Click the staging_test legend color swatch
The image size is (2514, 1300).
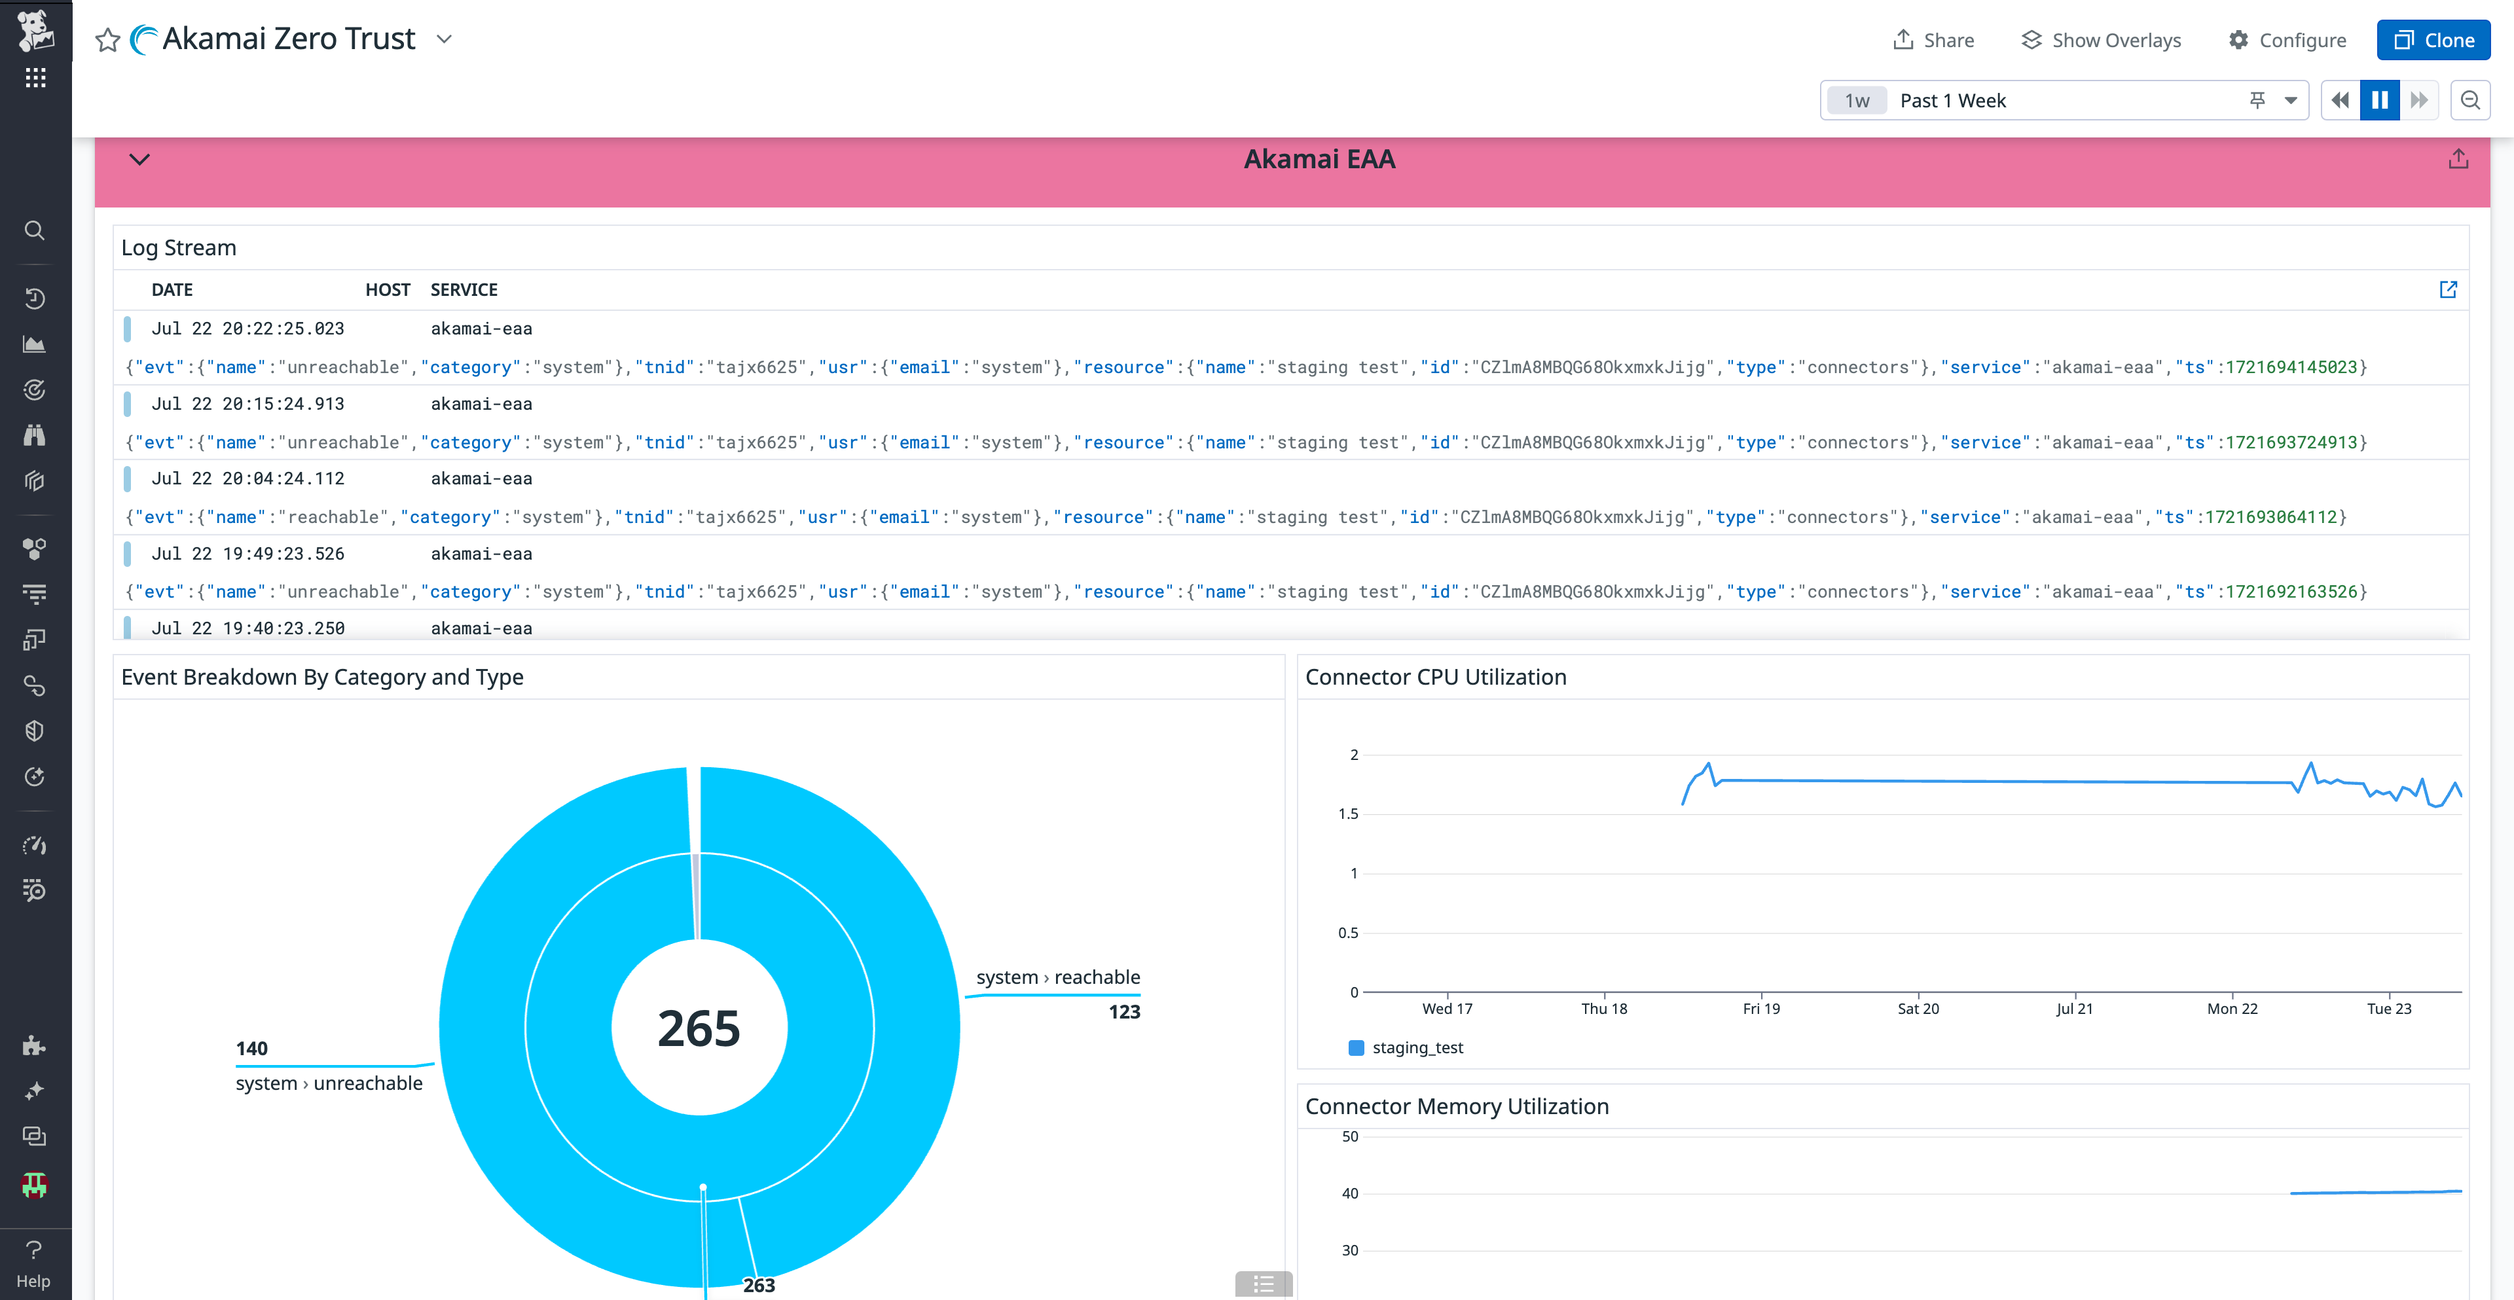tap(1356, 1047)
